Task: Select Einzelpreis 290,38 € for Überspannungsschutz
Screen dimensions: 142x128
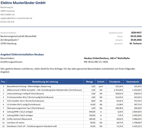Action: (x=119, y=108)
